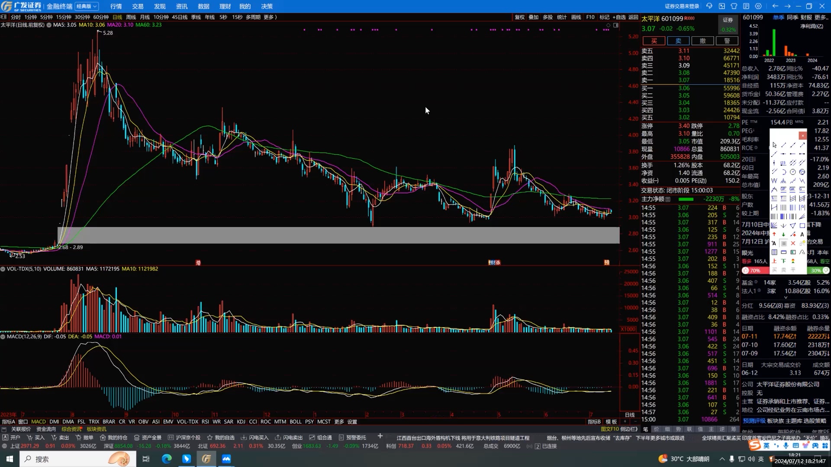Expand 更多 in the indicator bar
The width and height of the screenshot is (831, 467).
click(x=339, y=422)
